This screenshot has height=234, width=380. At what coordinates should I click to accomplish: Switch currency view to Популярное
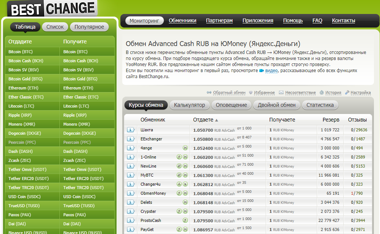pyautogui.click(x=89, y=27)
